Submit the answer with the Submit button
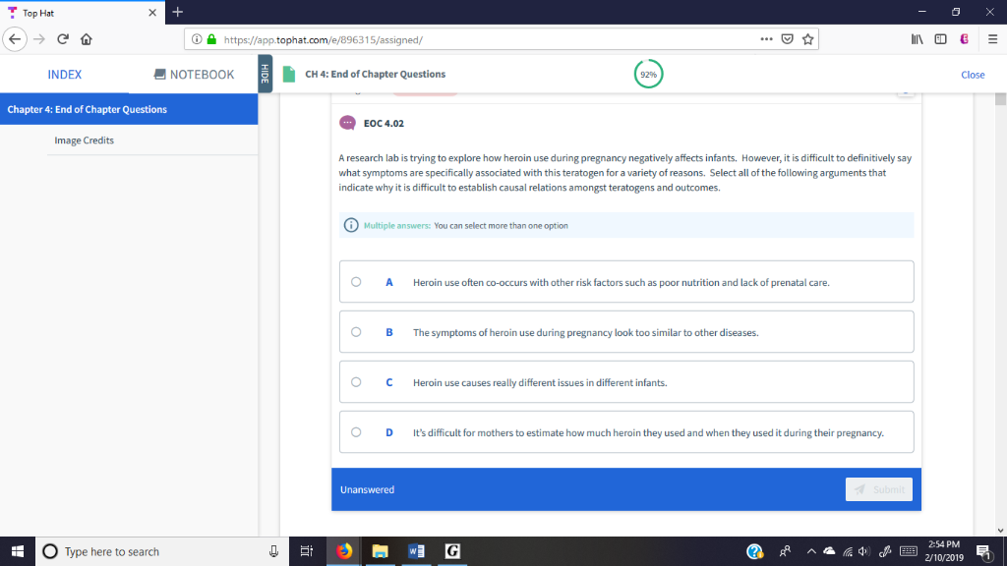 [878, 489]
